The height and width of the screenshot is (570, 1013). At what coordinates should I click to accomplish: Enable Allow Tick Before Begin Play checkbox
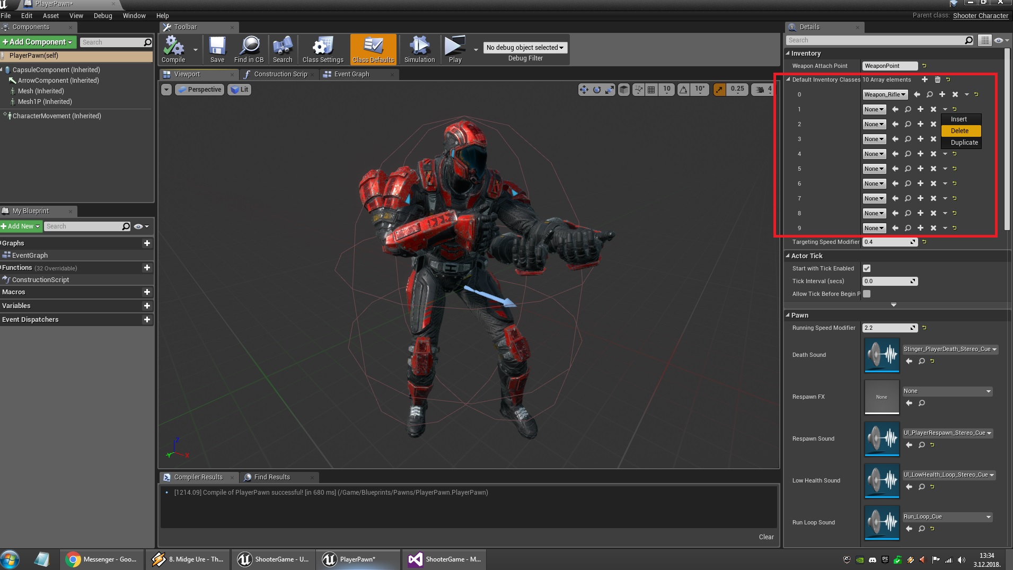click(x=867, y=294)
